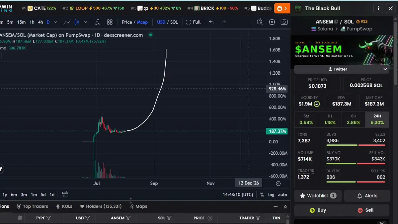Image resolution: width=398 pixels, height=224 pixels.
Task: Select the 5M stats period tab
Action: (306, 119)
